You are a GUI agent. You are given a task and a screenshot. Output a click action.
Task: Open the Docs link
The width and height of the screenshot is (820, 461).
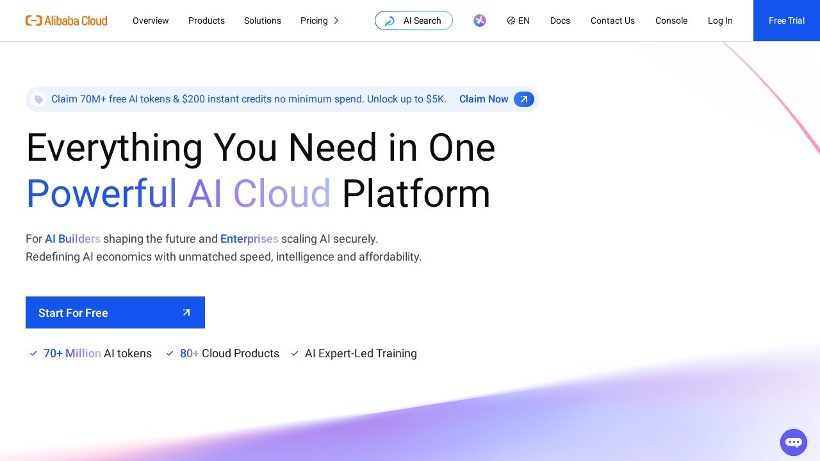point(560,20)
